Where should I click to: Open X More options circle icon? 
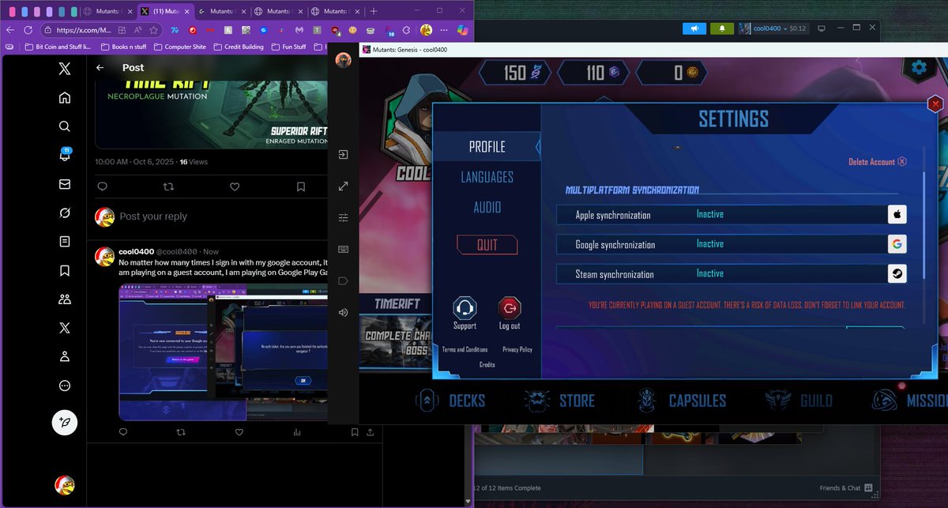pyautogui.click(x=65, y=386)
